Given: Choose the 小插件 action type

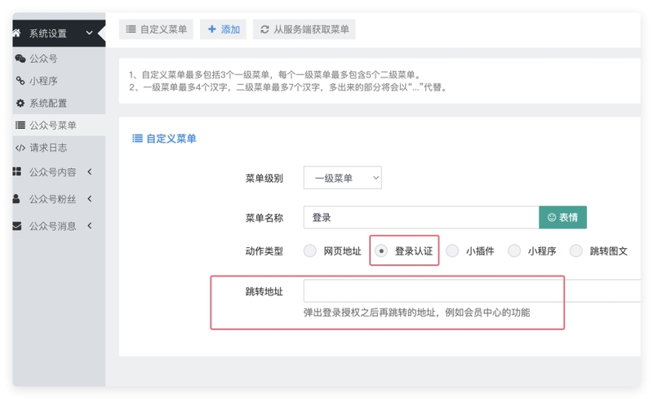Looking at the screenshot, I should pyautogui.click(x=452, y=251).
